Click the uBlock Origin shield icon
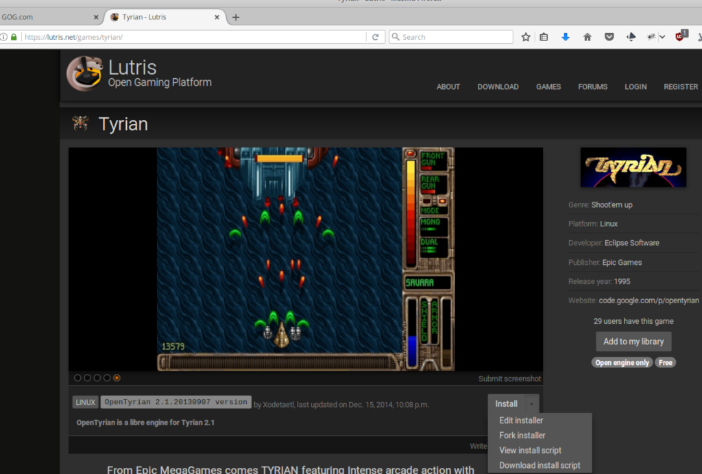The height and width of the screenshot is (474, 702). [679, 36]
